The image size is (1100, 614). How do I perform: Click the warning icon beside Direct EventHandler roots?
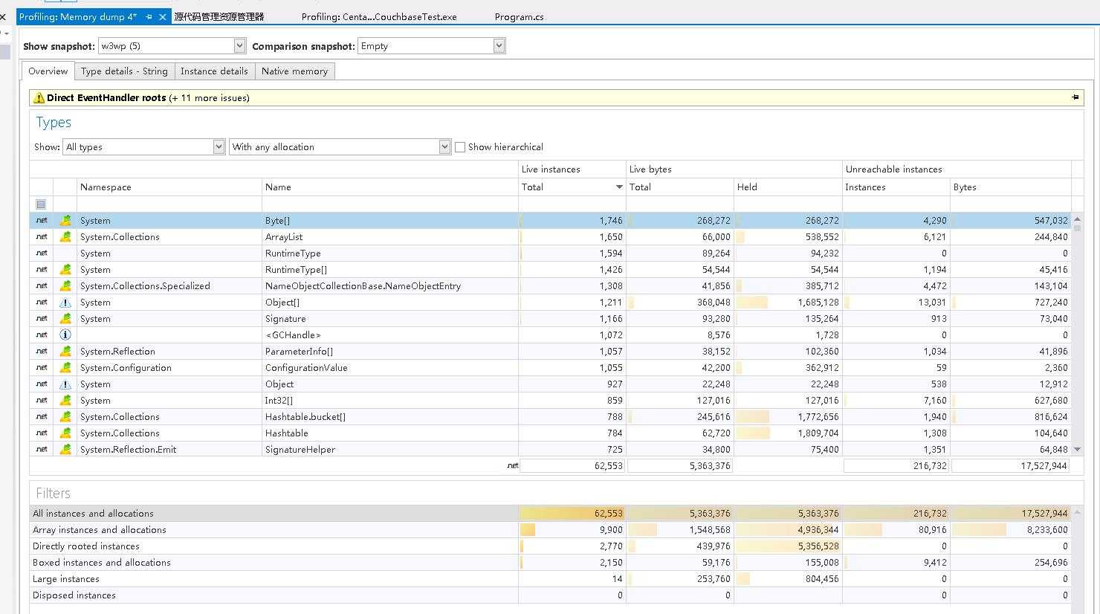pyautogui.click(x=39, y=98)
